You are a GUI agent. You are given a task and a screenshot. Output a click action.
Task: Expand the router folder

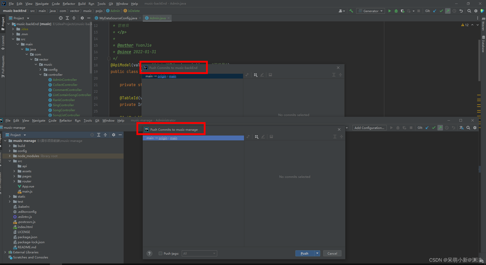[x=14, y=181]
